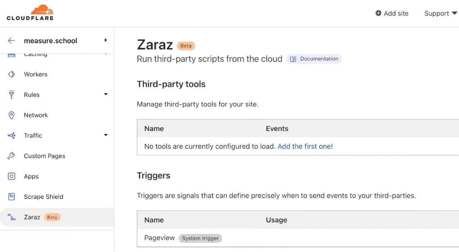The height and width of the screenshot is (252, 459).
Task: Select the Scrape Shield document icon
Action: click(12, 196)
